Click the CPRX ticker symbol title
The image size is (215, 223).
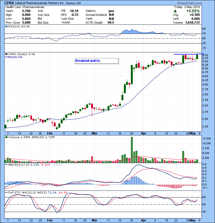[9, 3]
